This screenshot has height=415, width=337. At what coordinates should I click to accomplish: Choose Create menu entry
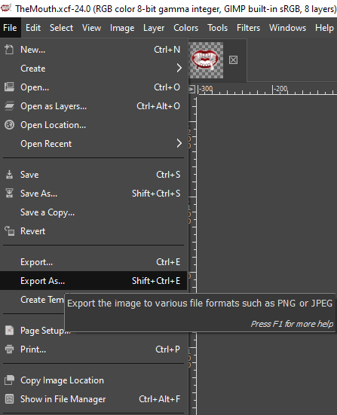click(93, 69)
